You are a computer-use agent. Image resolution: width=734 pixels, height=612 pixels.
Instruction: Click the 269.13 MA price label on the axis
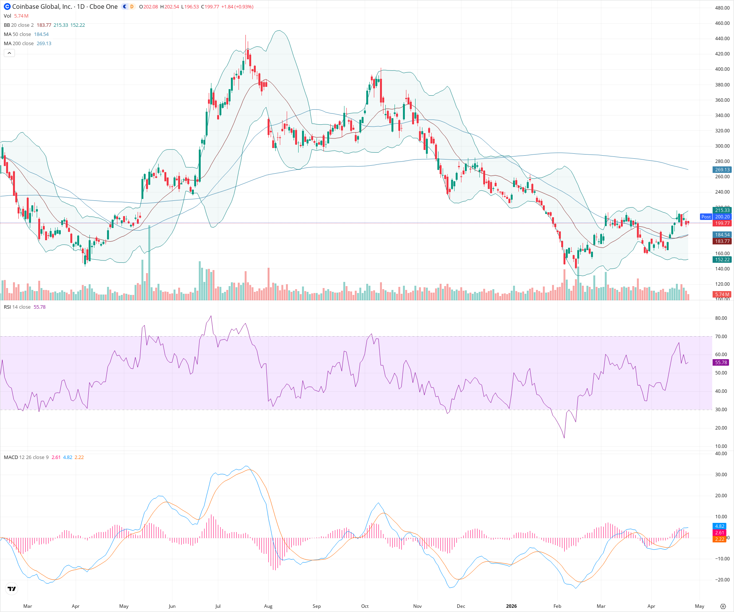coord(722,170)
